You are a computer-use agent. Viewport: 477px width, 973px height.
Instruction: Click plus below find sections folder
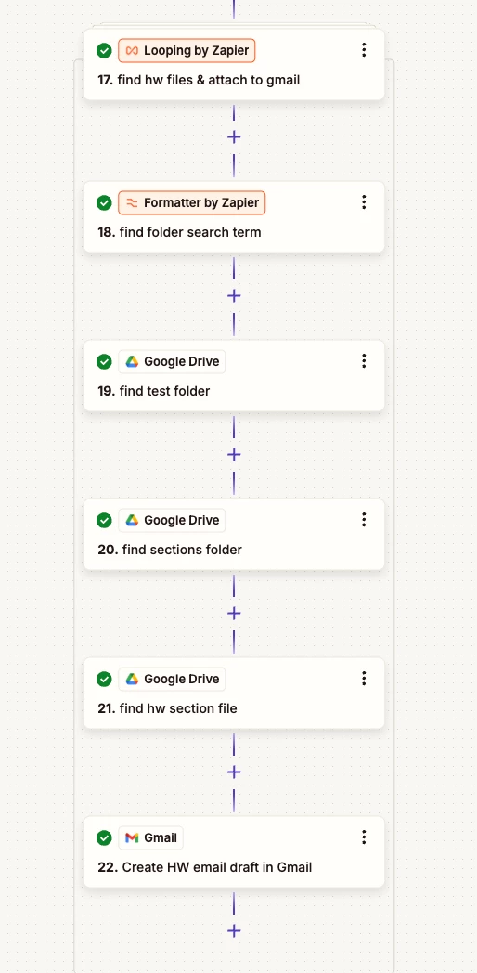234,614
